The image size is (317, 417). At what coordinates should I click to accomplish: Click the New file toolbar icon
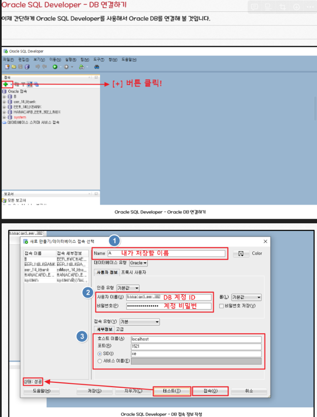(7, 67)
